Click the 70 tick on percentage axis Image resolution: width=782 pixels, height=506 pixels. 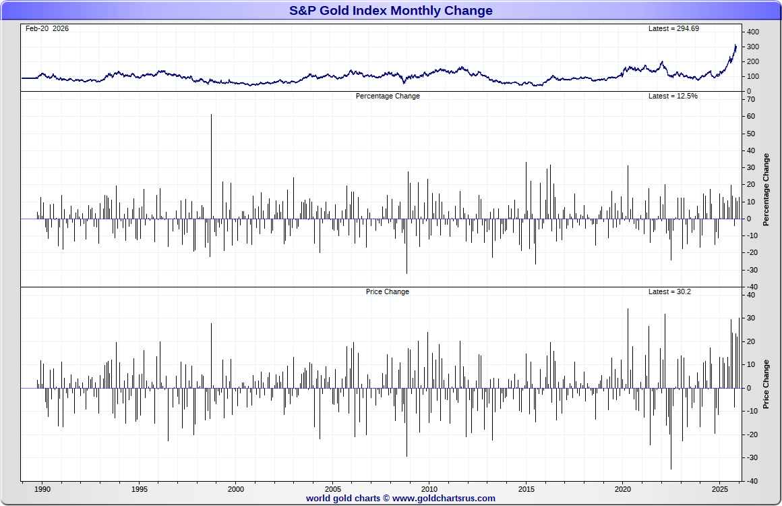point(752,99)
